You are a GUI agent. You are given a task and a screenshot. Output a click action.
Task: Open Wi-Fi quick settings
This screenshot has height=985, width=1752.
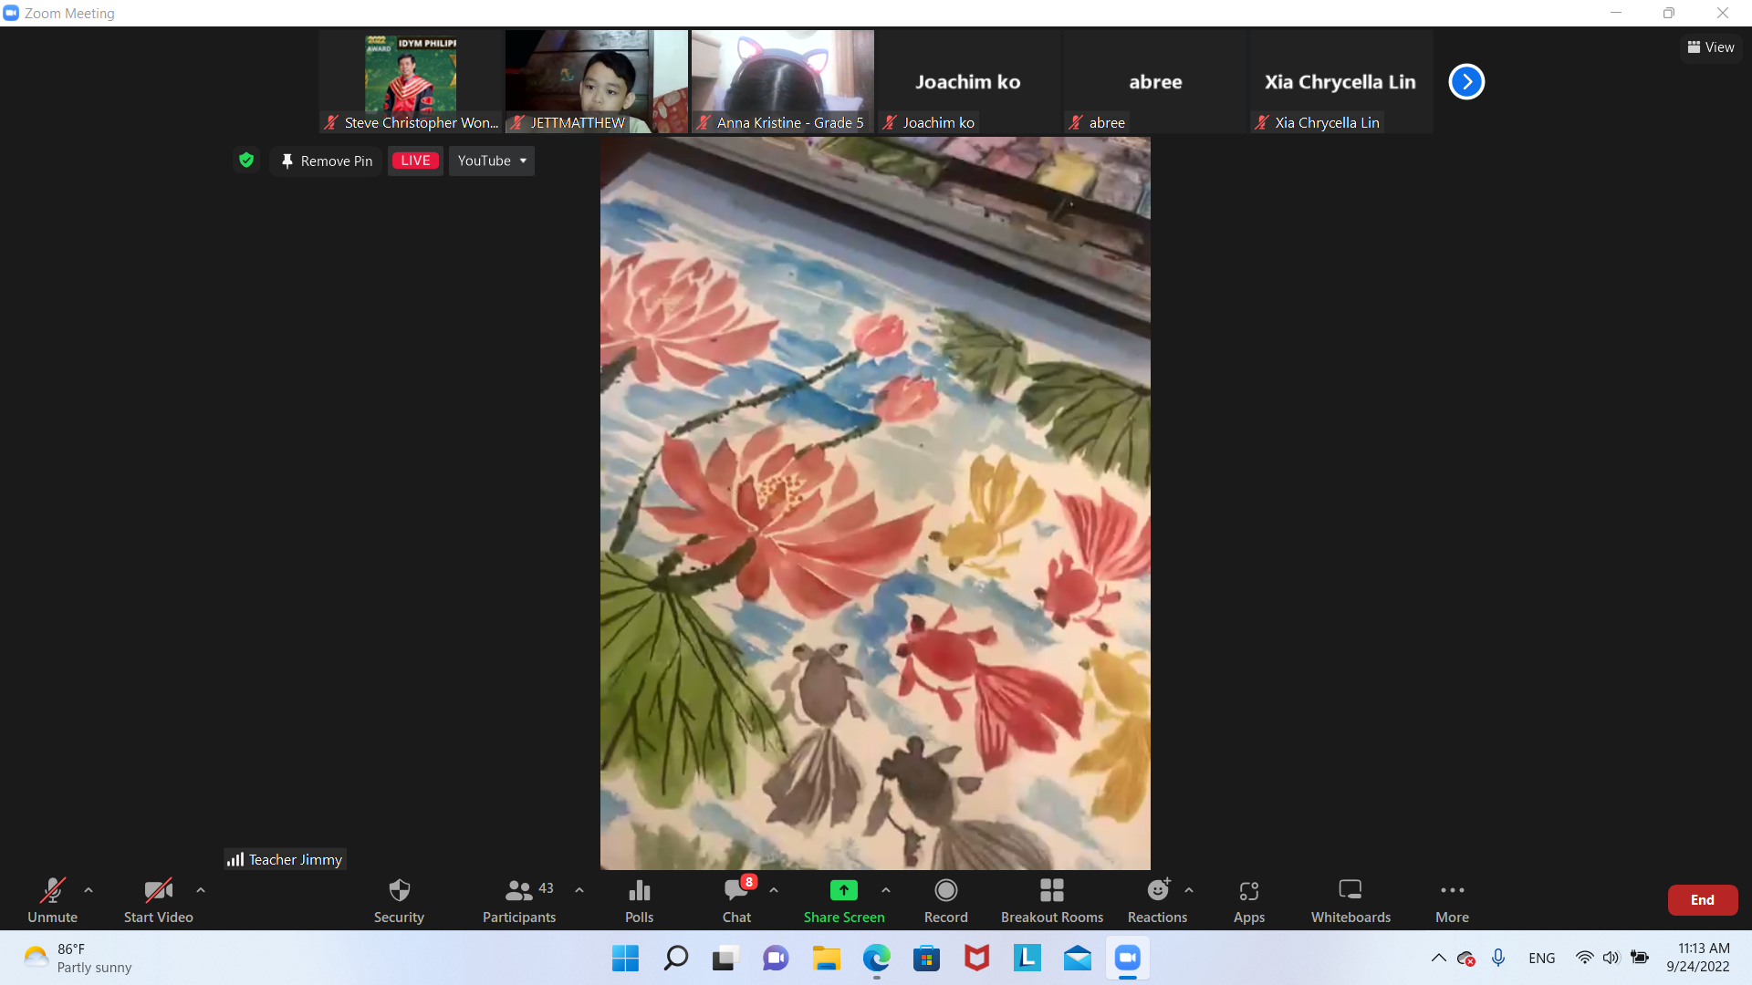(1585, 958)
